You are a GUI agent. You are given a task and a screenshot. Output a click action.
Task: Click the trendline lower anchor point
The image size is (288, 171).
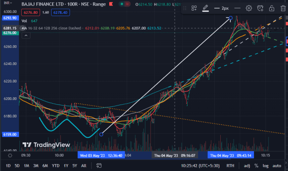pos(101,135)
